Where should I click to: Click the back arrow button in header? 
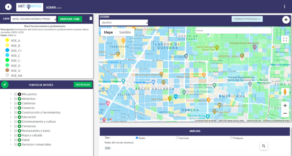coord(8,7)
